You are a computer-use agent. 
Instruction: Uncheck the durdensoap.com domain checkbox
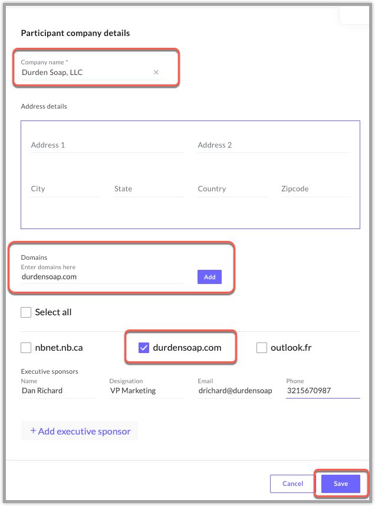click(x=144, y=348)
